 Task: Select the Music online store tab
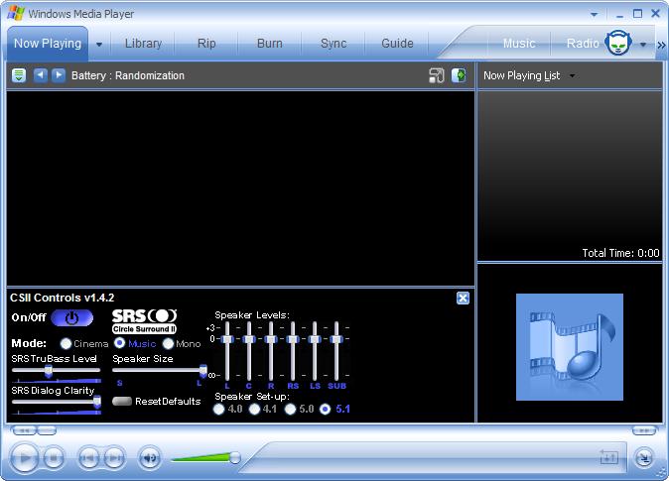(x=519, y=44)
